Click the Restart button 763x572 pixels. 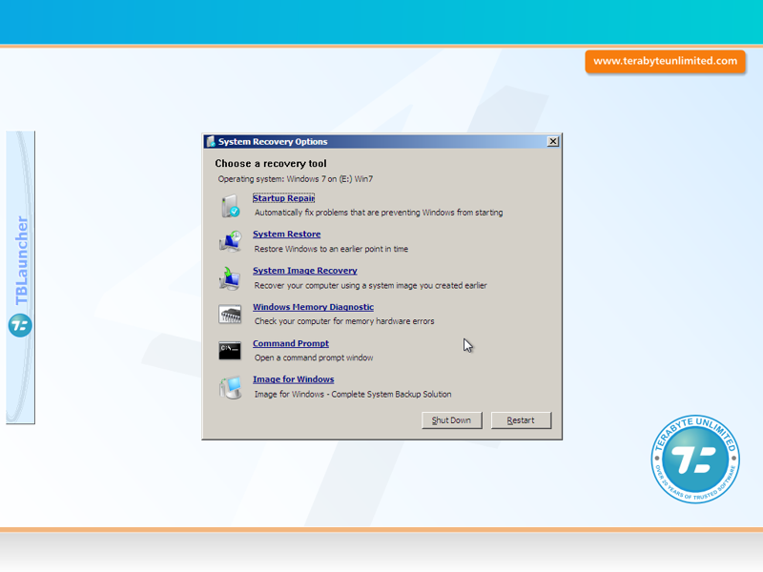(x=521, y=420)
